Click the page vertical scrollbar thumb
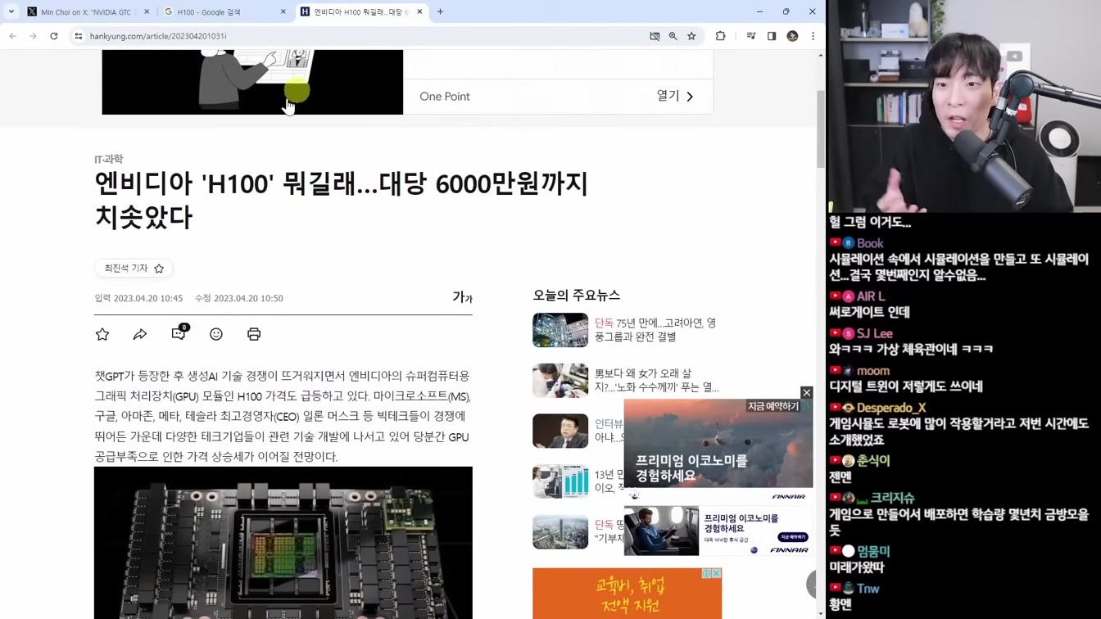1101x619 pixels. [821, 129]
